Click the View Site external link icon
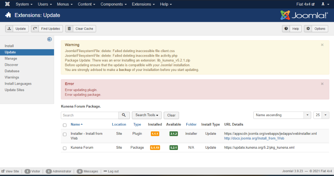The width and height of the screenshot is (334, 176). click(3, 171)
